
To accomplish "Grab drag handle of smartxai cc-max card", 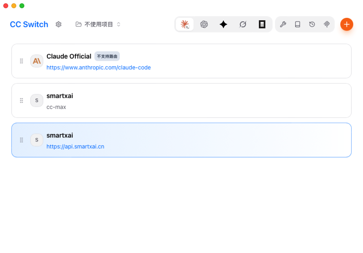I will pos(21,100).
